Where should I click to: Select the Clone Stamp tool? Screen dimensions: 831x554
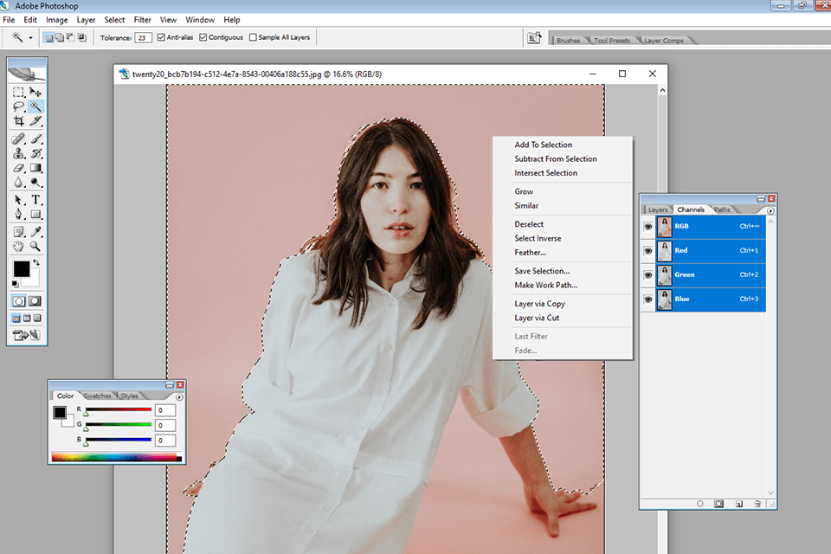coord(18,154)
